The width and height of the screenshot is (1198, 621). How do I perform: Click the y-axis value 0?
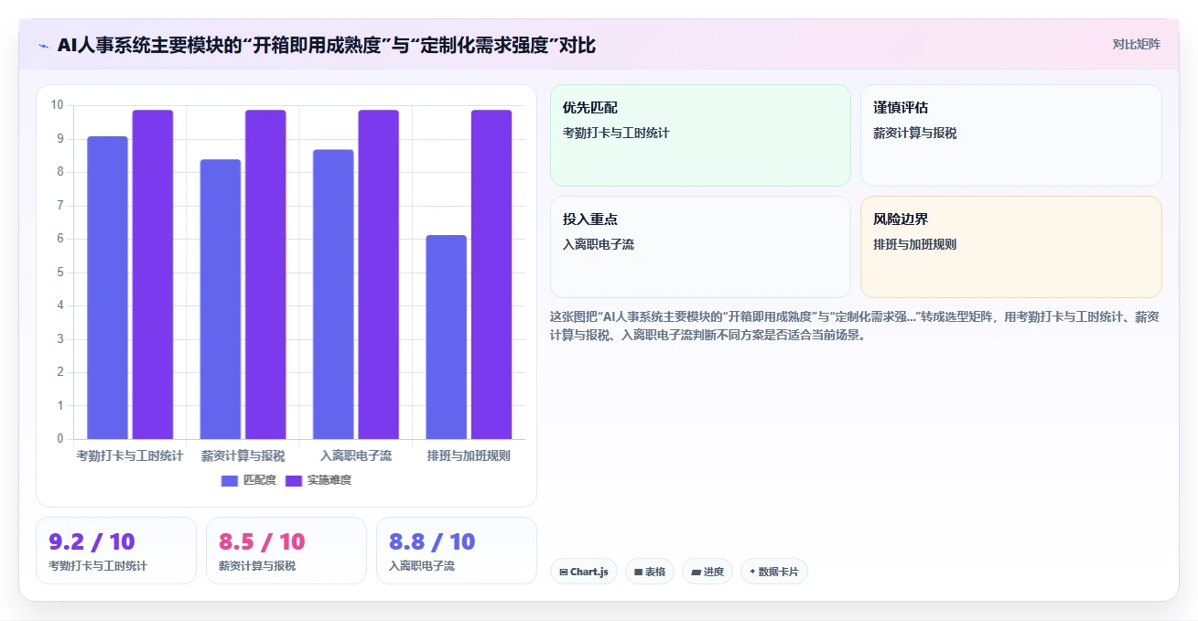point(60,439)
